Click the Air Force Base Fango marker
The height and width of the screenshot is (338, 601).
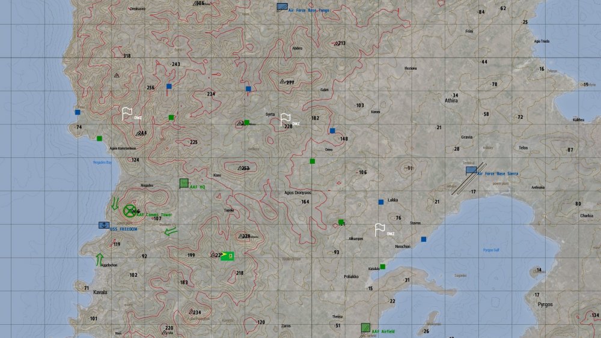(x=282, y=7)
